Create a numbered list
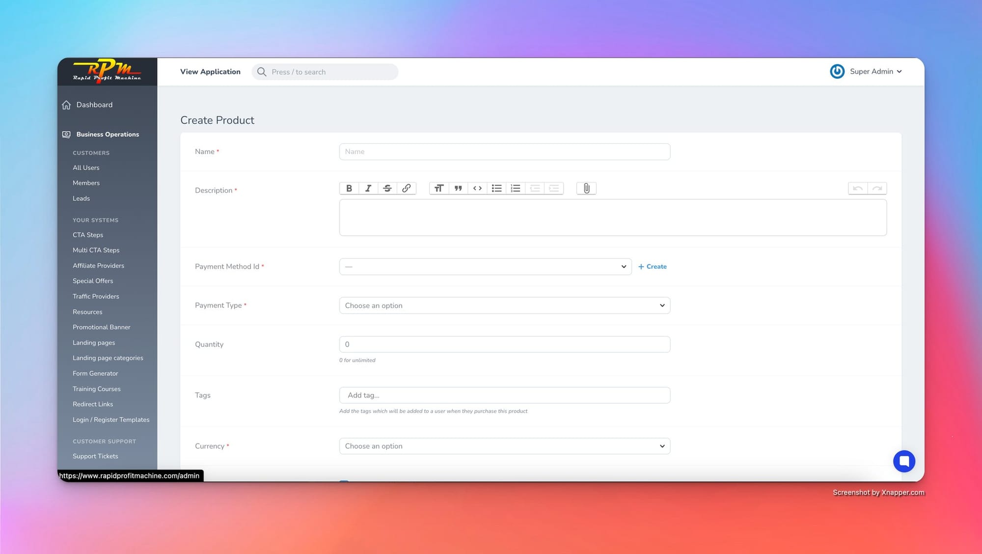This screenshot has height=554, width=982. (515, 188)
